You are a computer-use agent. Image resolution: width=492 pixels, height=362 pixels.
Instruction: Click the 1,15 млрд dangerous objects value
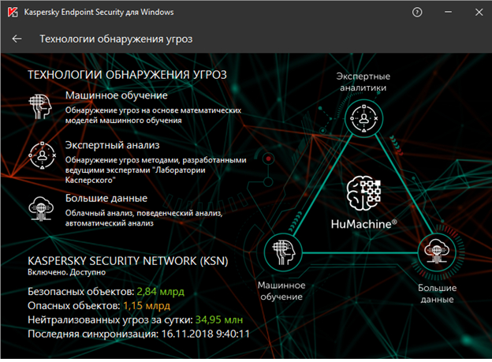[147, 305]
